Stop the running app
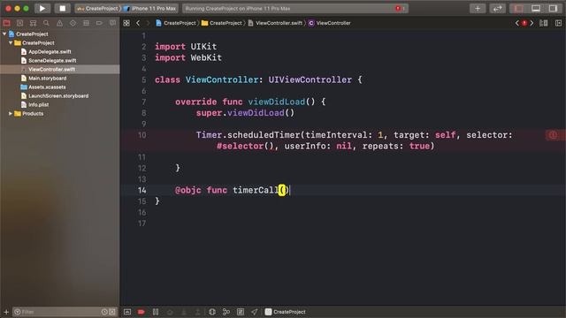The image size is (566, 318). click(x=62, y=8)
